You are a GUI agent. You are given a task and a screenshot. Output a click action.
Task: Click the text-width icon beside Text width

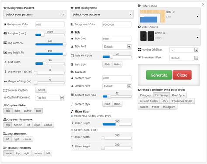click(x=5, y=62)
